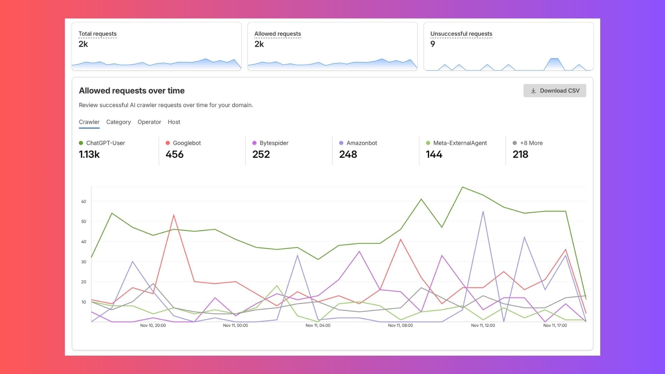665x374 pixels.
Task: Click the Nov 11, 08:00 axis label
Action: pos(400,326)
